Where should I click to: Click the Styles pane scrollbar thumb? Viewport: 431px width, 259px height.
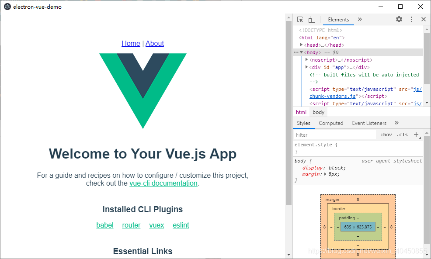427,190
